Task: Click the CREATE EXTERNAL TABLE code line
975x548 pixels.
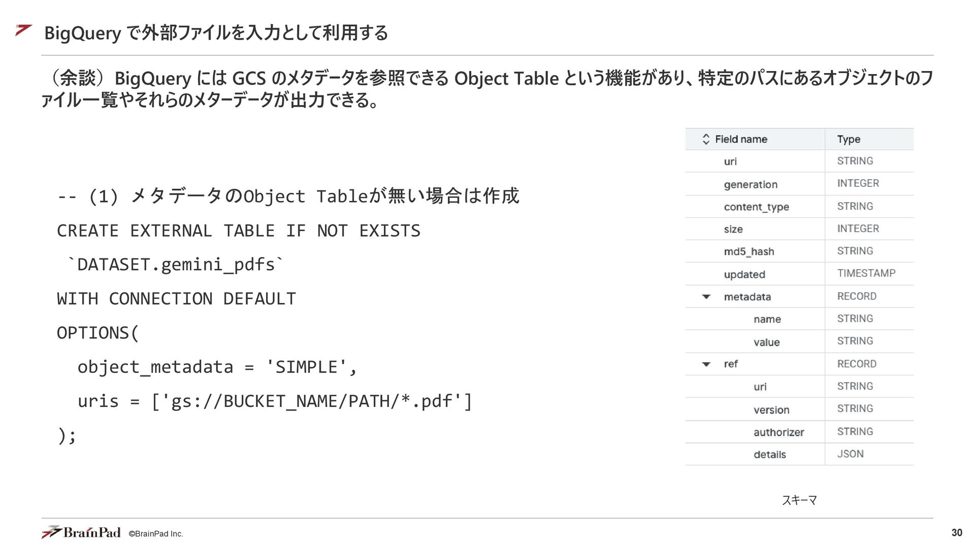Action: coord(239,231)
